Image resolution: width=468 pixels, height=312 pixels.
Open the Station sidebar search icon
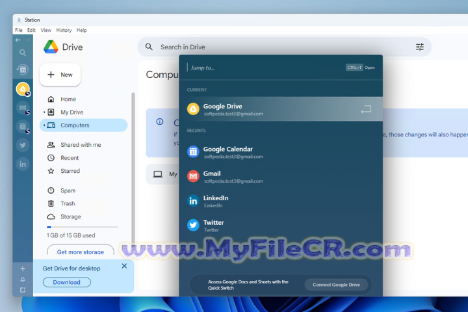[x=23, y=53]
